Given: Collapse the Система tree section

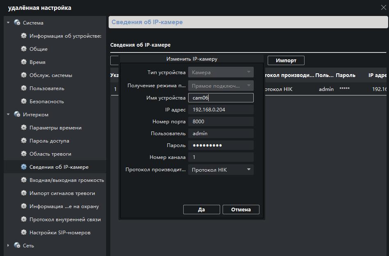Looking at the screenshot, I should click(8, 23).
